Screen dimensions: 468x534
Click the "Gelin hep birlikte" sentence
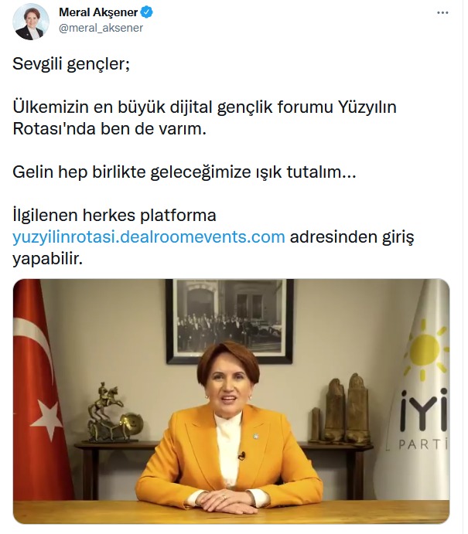(x=184, y=172)
